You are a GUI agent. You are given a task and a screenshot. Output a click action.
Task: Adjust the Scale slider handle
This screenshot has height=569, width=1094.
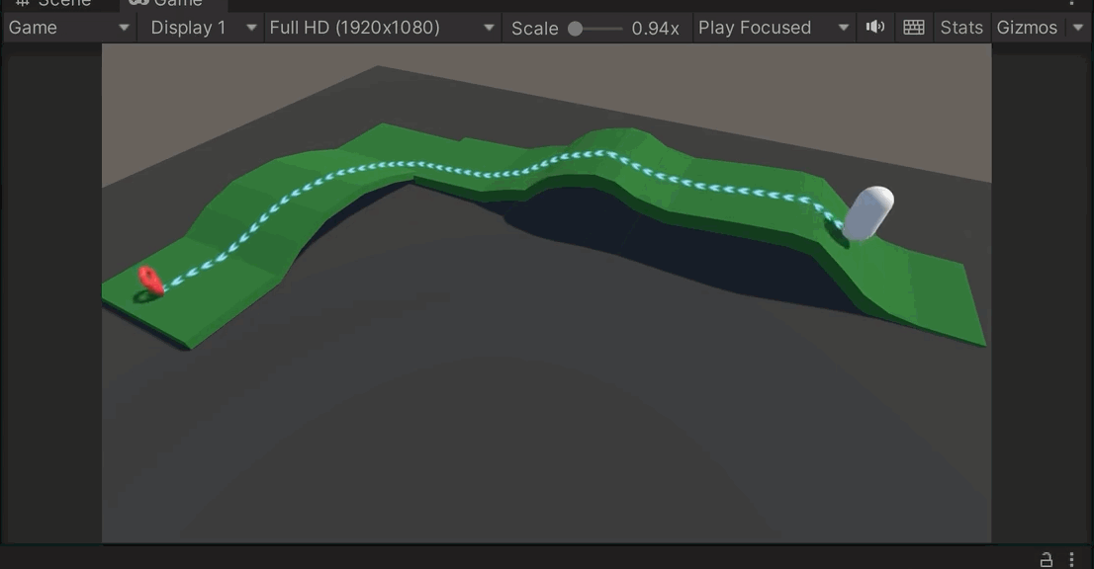click(575, 29)
